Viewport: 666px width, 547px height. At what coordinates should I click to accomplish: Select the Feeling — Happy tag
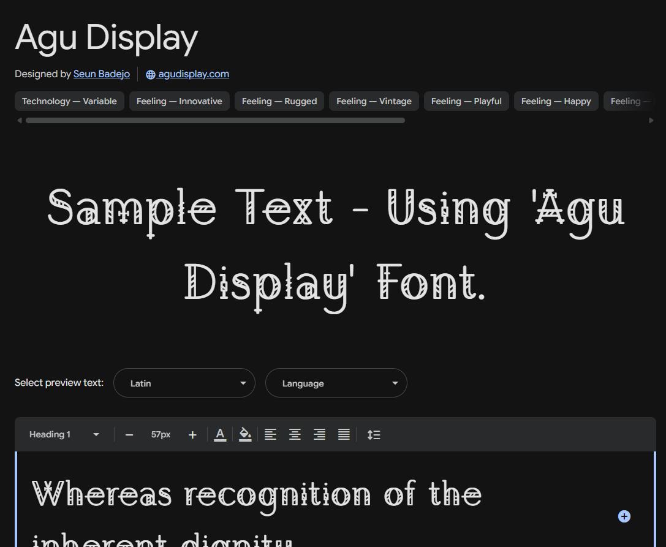tap(556, 101)
